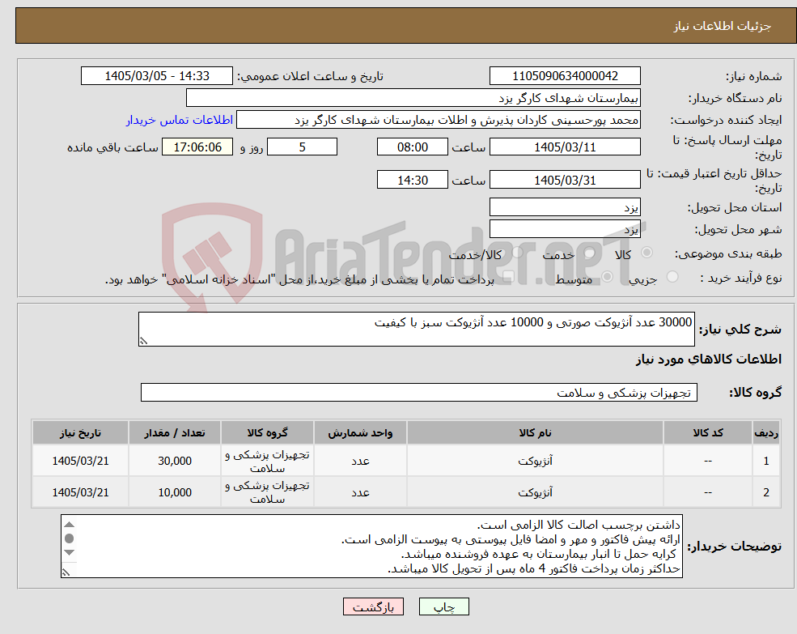Screen dimensions: 797x634
Task: Click the remaining days field showing 5
Action: tap(302, 147)
